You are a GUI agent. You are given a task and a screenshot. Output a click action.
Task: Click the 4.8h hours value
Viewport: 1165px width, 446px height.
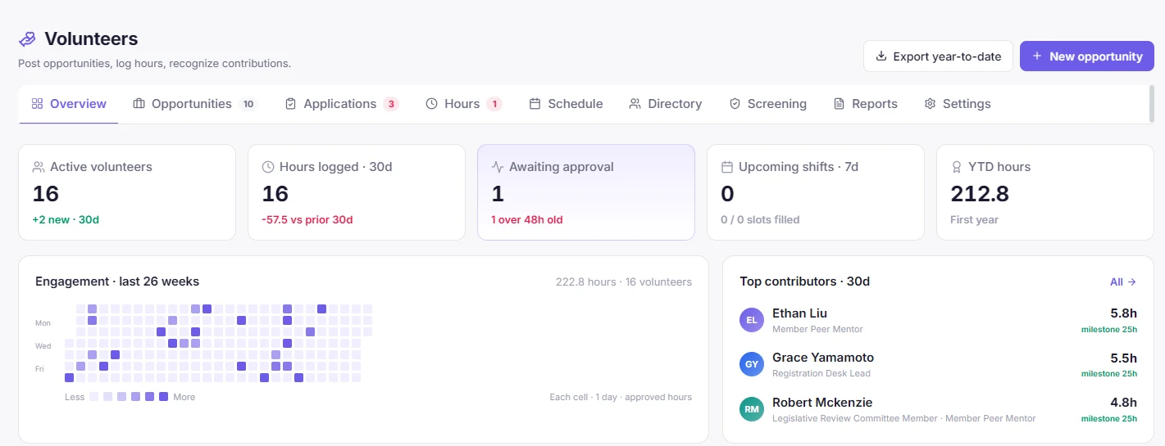click(x=1123, y=403)
